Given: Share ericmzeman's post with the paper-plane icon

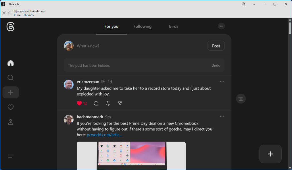Looking at the screenshot, I should 120,103.
